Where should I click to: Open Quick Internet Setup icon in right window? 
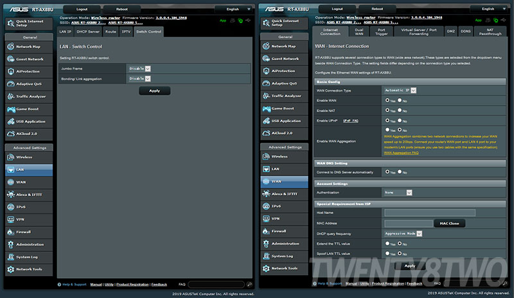(266, 23)
